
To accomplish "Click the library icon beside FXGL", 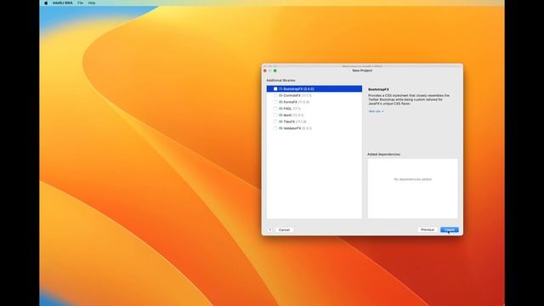I will point(281,109).
